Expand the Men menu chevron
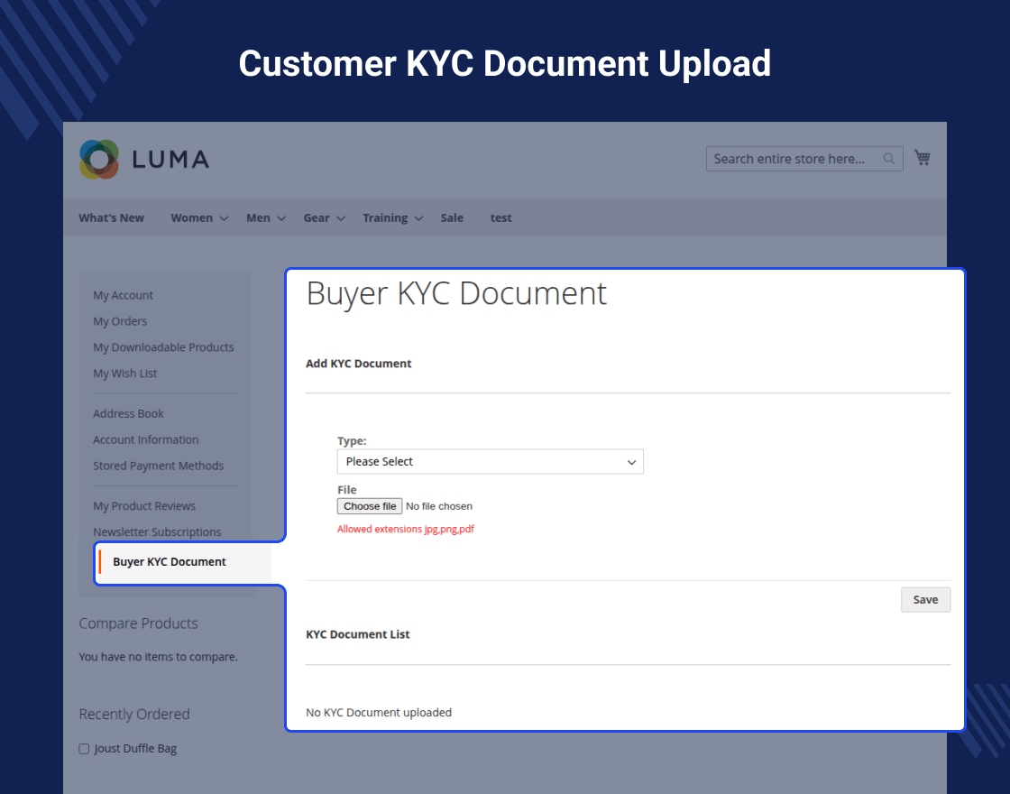Image resolution: width=1010 pixels, height=794 pixels. click(x=281, y=218)
